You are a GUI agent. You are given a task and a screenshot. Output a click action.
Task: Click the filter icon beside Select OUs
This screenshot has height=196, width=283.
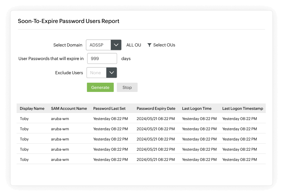[x=149, y=45]
